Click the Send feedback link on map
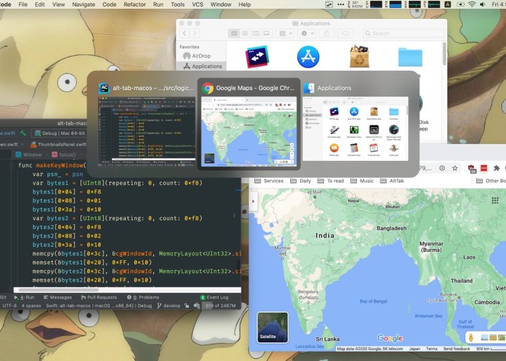 tap(457, 349)
